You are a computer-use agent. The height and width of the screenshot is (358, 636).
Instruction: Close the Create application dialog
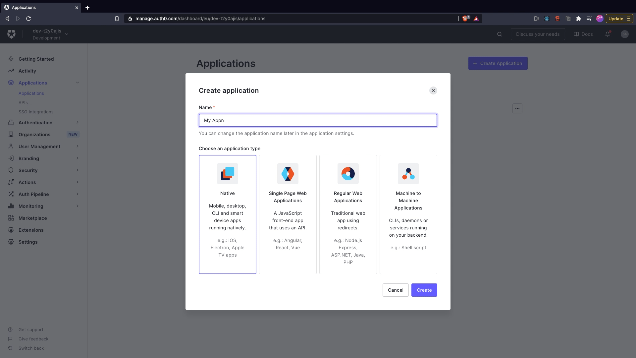click(433, 90)
